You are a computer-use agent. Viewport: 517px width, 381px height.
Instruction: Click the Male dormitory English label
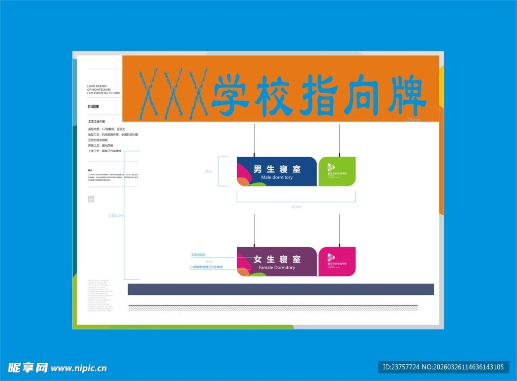pos(277,177)
